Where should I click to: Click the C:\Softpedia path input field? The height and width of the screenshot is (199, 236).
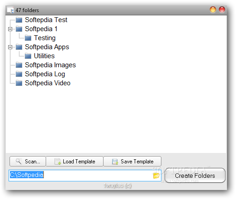click(85, 176)
